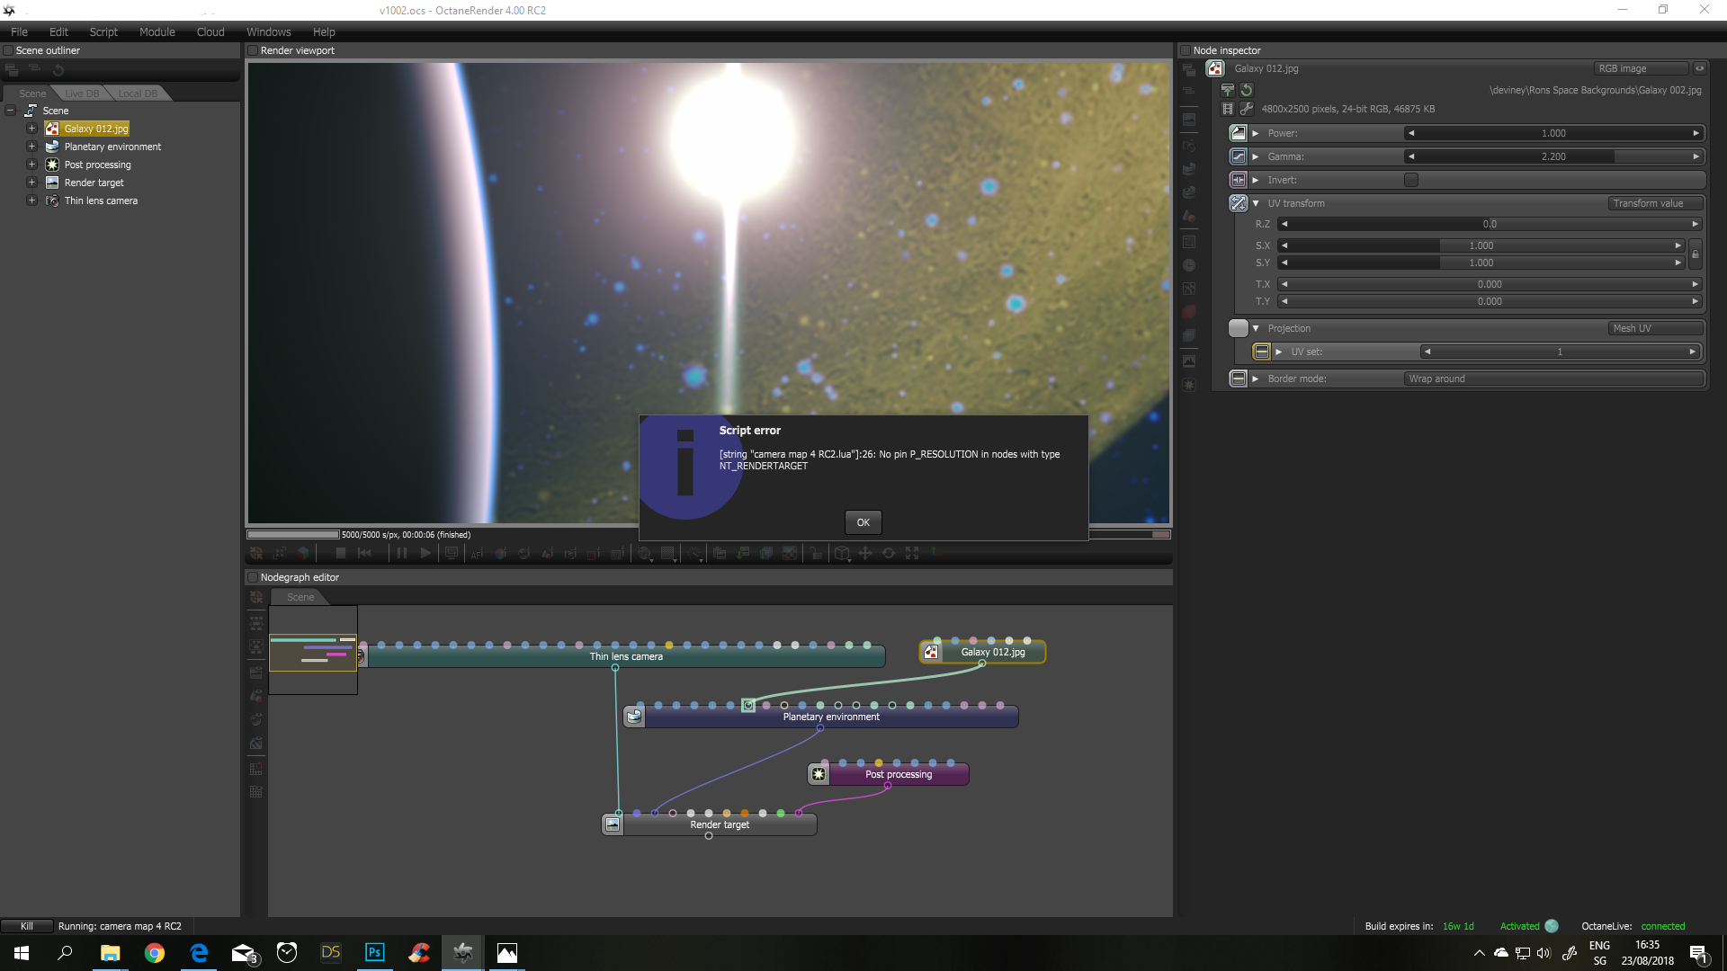Click the stop render button
This screenshot has width=1727, height=971.
341,553
